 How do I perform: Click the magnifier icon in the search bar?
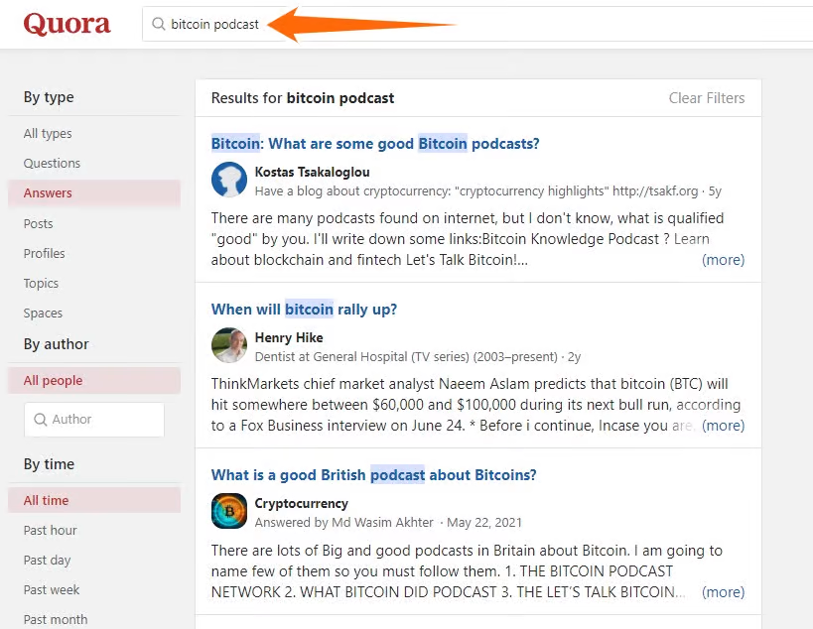tap(159, 24)
